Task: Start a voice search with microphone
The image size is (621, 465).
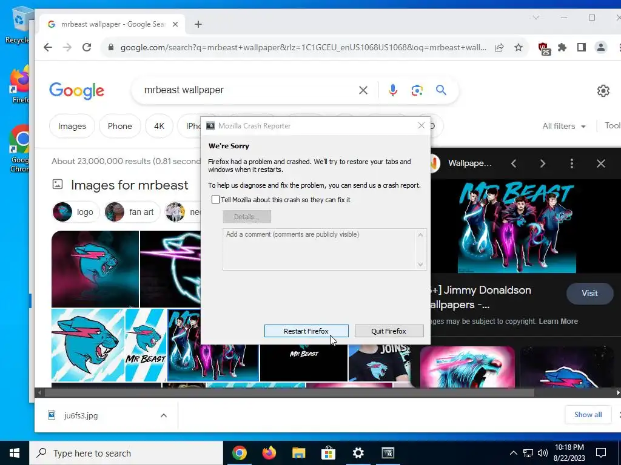Action: [x=392, y=91]
